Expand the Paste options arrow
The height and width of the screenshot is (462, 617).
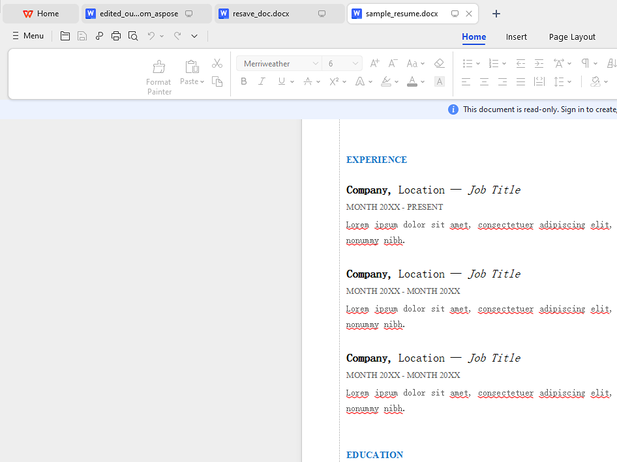202,82
